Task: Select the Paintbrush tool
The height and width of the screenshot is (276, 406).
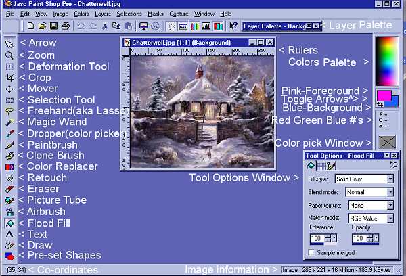Action: [x=9, y=145]
